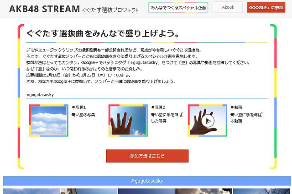
Task: Play the hand reaching sky video
Action: [x=208, y=120]
